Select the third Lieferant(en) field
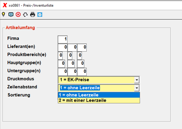This screenshot has height=129, width=182. point(82,47)
